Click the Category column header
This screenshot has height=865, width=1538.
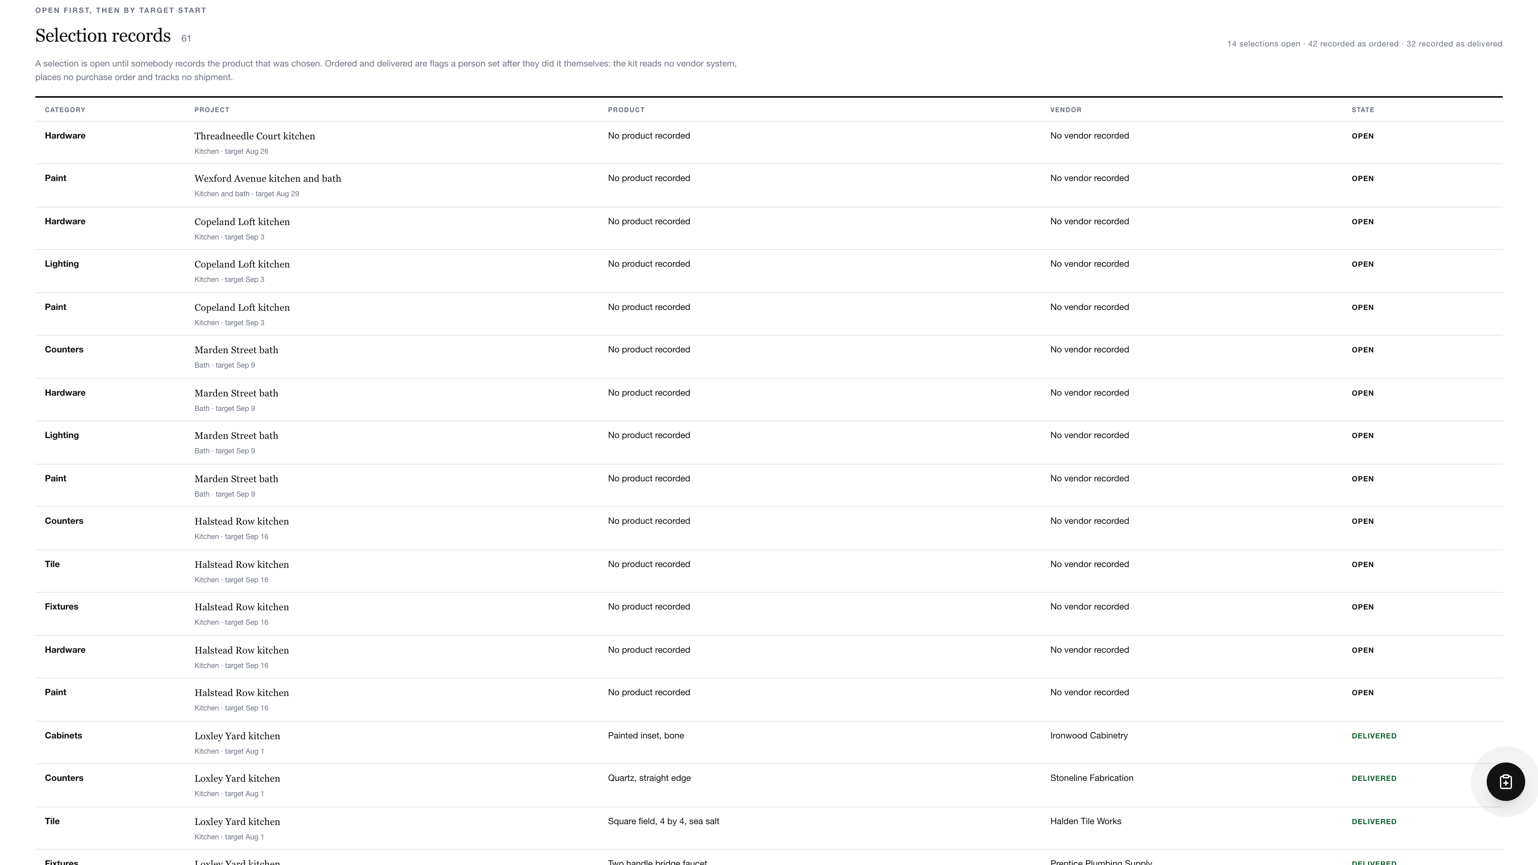click(x=65, y=110)
